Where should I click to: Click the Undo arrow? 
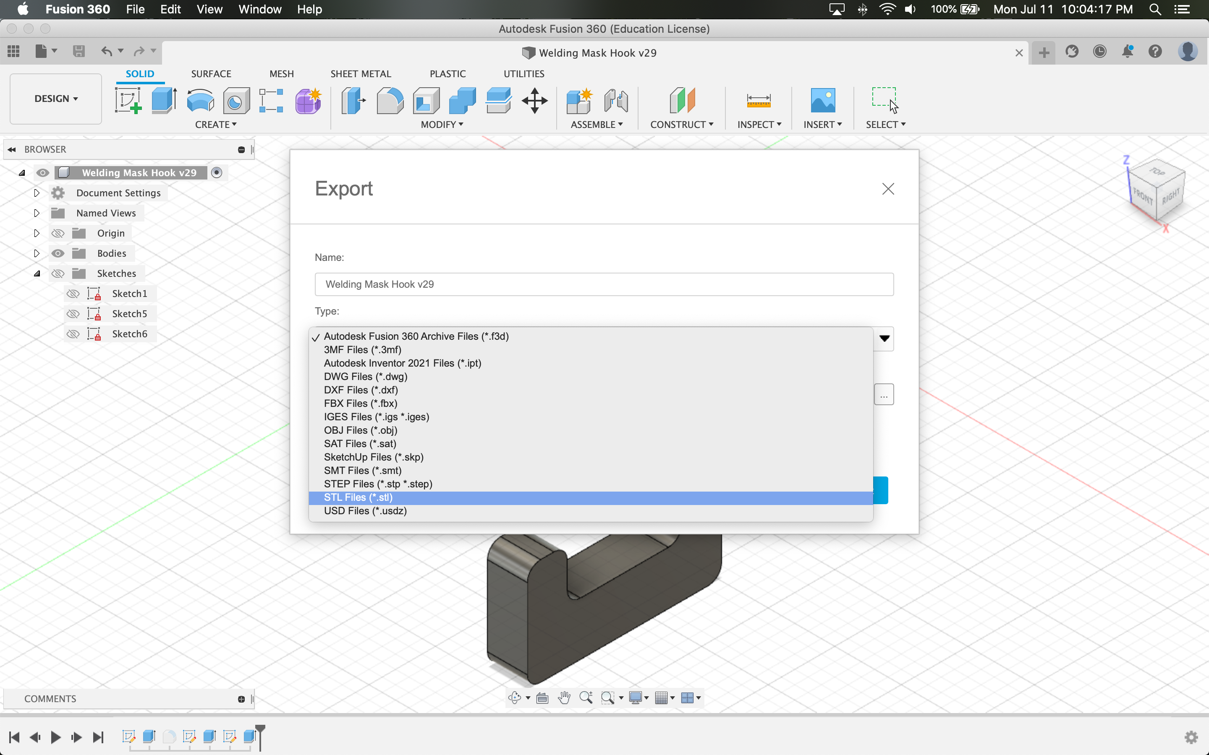(x=106, y=51)
